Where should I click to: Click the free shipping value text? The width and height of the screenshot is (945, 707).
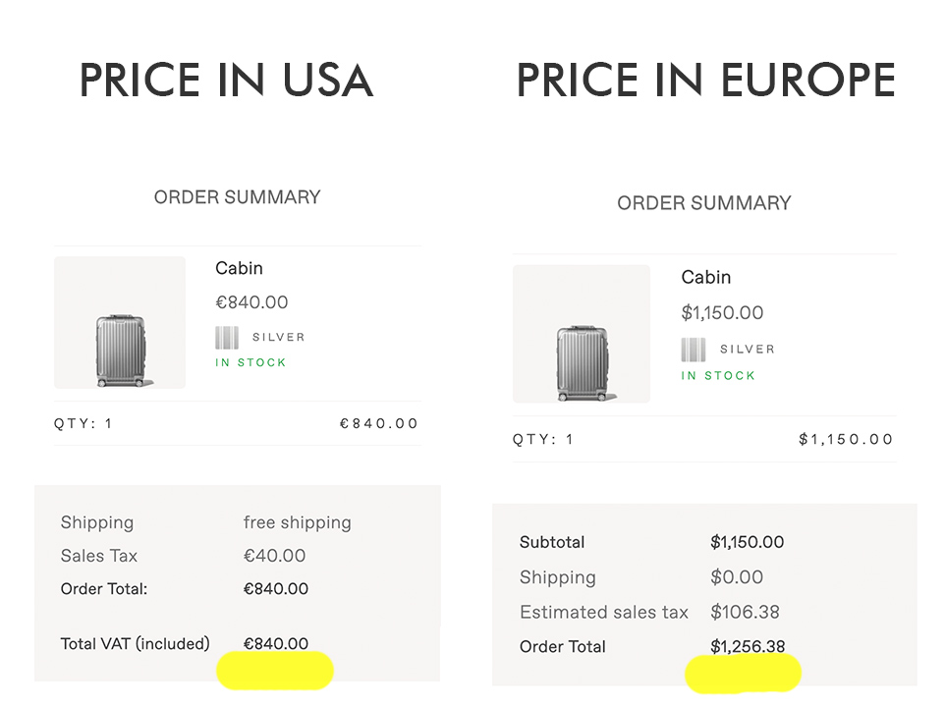coord(297,522)
